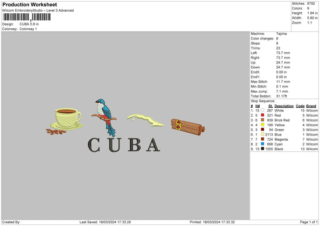
Task: Click the Brand column header
Action: click(x=311, y=106)
